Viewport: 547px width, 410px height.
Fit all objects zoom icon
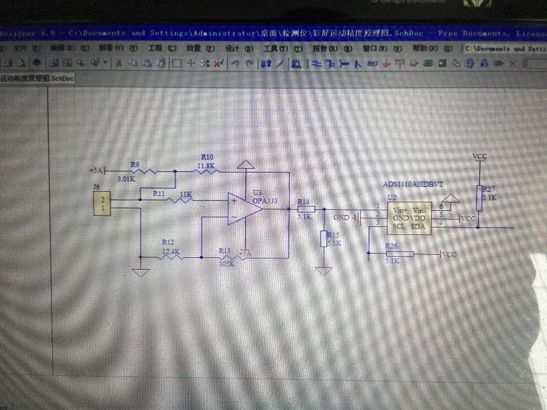tap(54, 63)
